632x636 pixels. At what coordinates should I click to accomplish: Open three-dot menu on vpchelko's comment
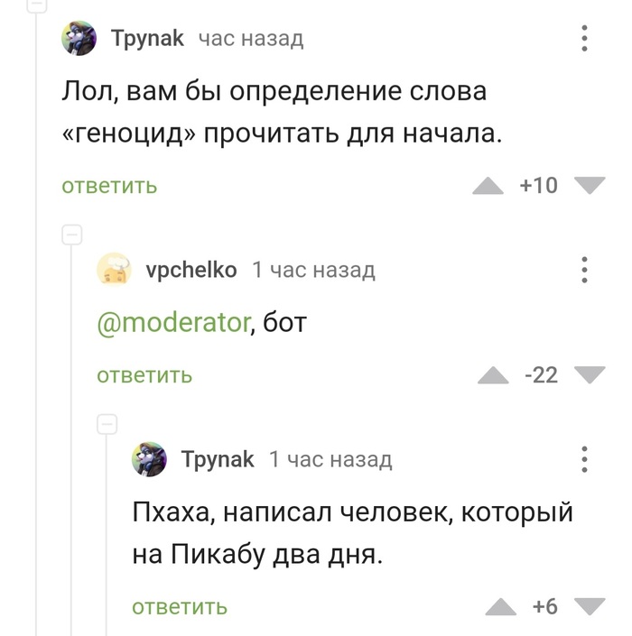[585, 270]
